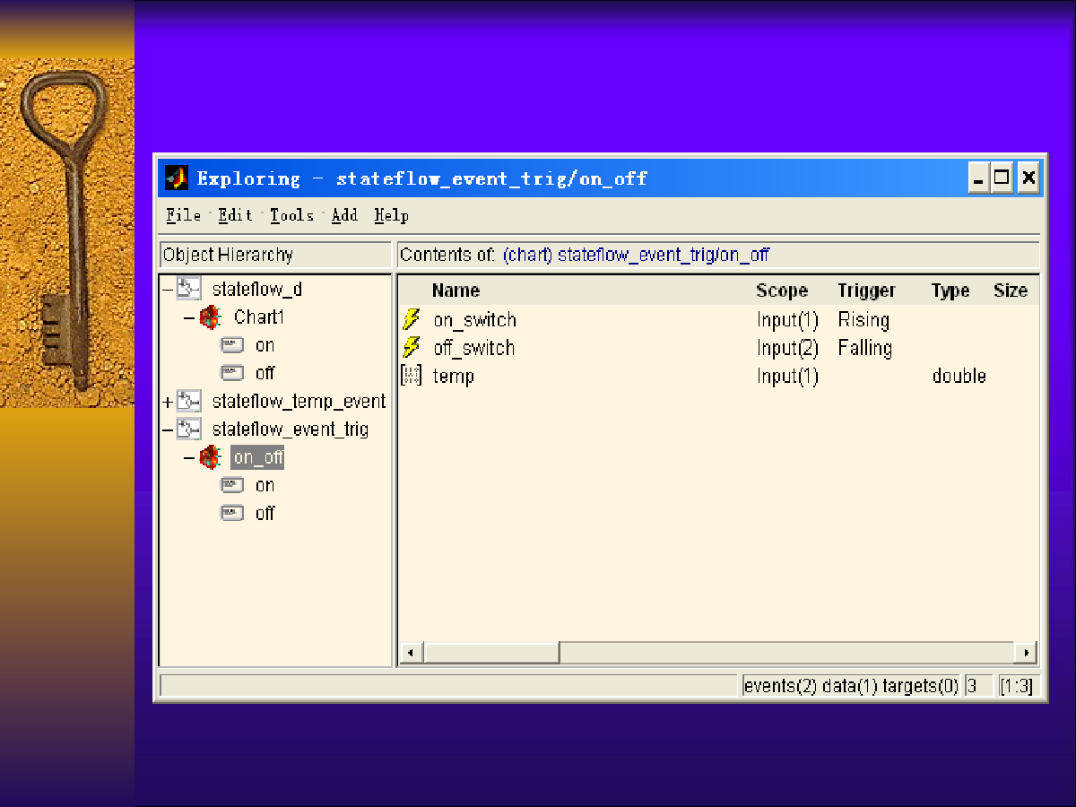Click the state icon of 'on' under on_off
The height and width of the screenshot is (807, 1076).
[233, 485]
